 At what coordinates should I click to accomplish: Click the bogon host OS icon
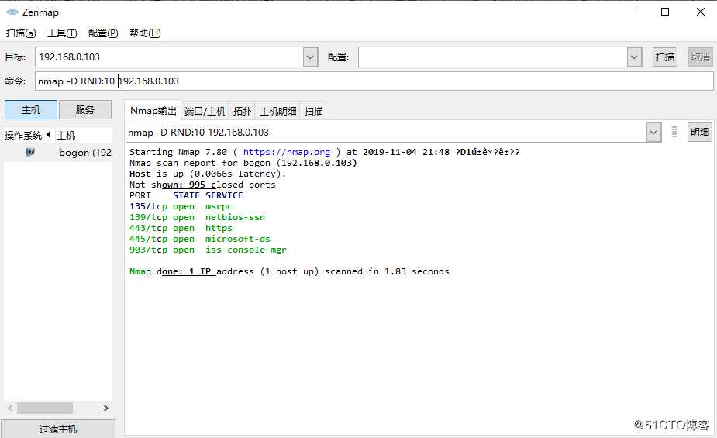click(x=30, y=152)
